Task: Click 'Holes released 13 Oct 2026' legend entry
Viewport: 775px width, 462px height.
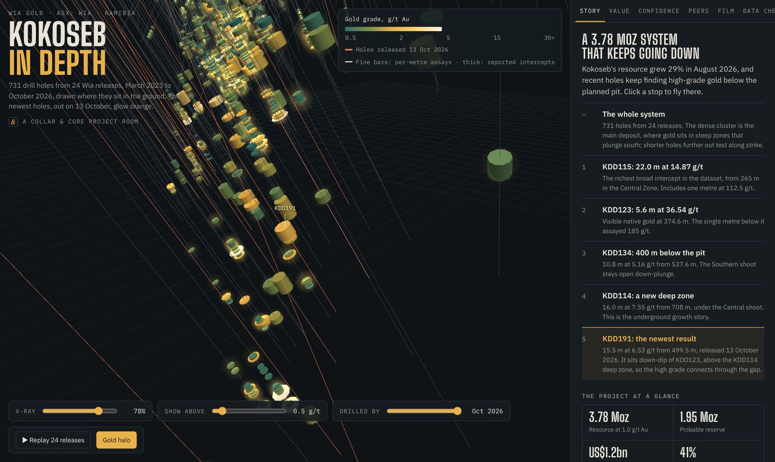Action: click(x=397, y=50)
